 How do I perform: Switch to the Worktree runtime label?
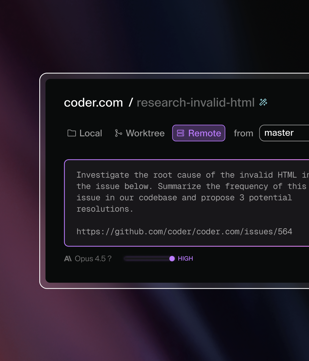[x=145, y=133]
